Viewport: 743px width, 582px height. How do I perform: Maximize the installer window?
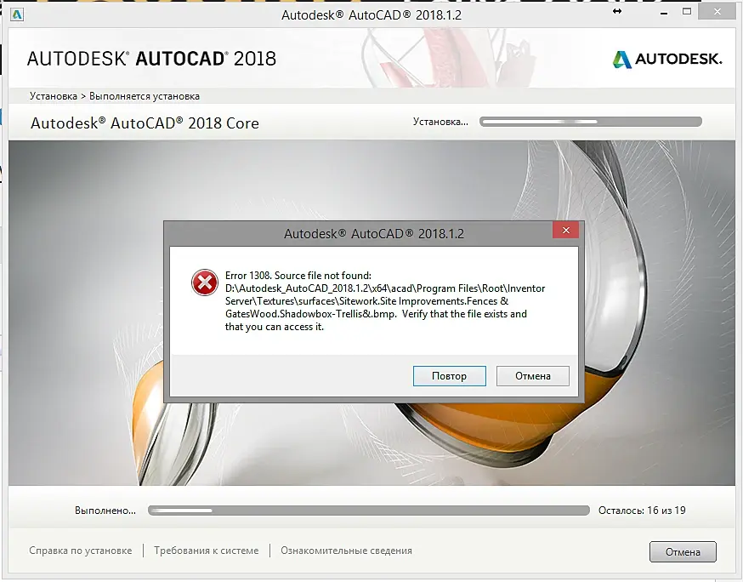point(687,11)
